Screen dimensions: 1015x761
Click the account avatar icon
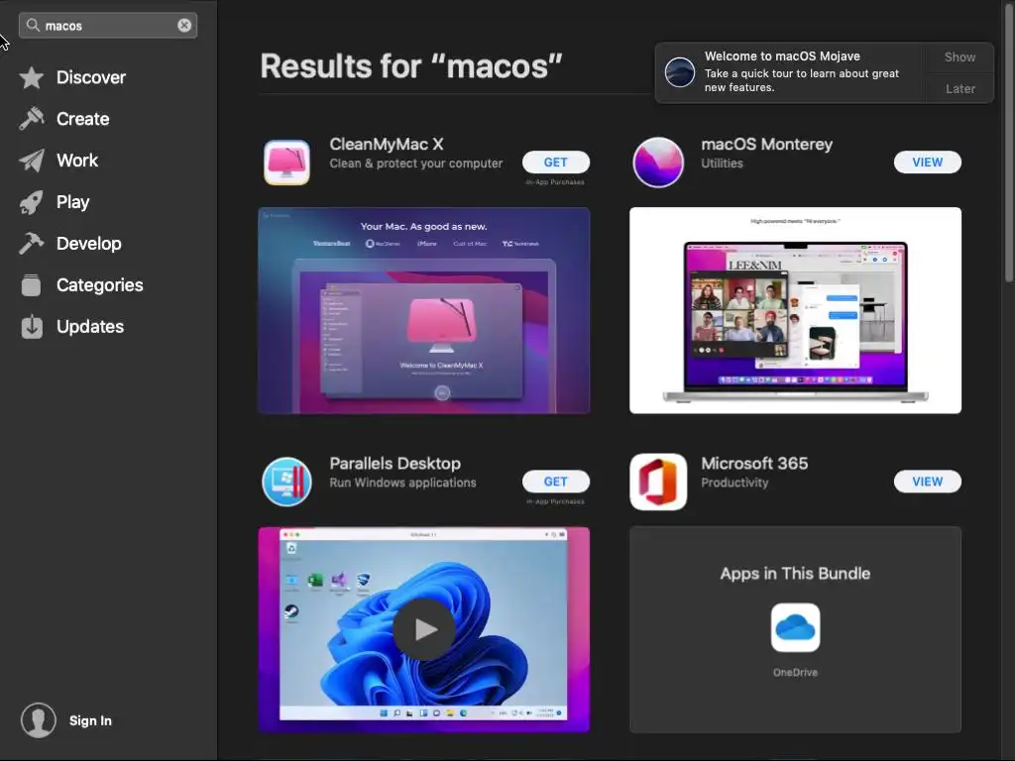tap(39, 720)
